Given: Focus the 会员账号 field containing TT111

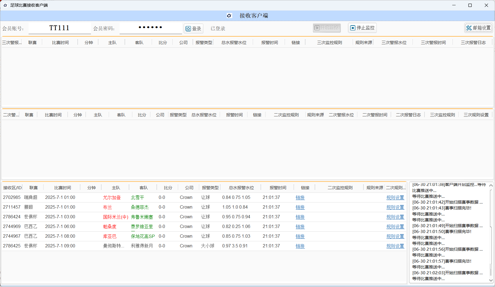Looking at the screenshot, I should point(59,28).
